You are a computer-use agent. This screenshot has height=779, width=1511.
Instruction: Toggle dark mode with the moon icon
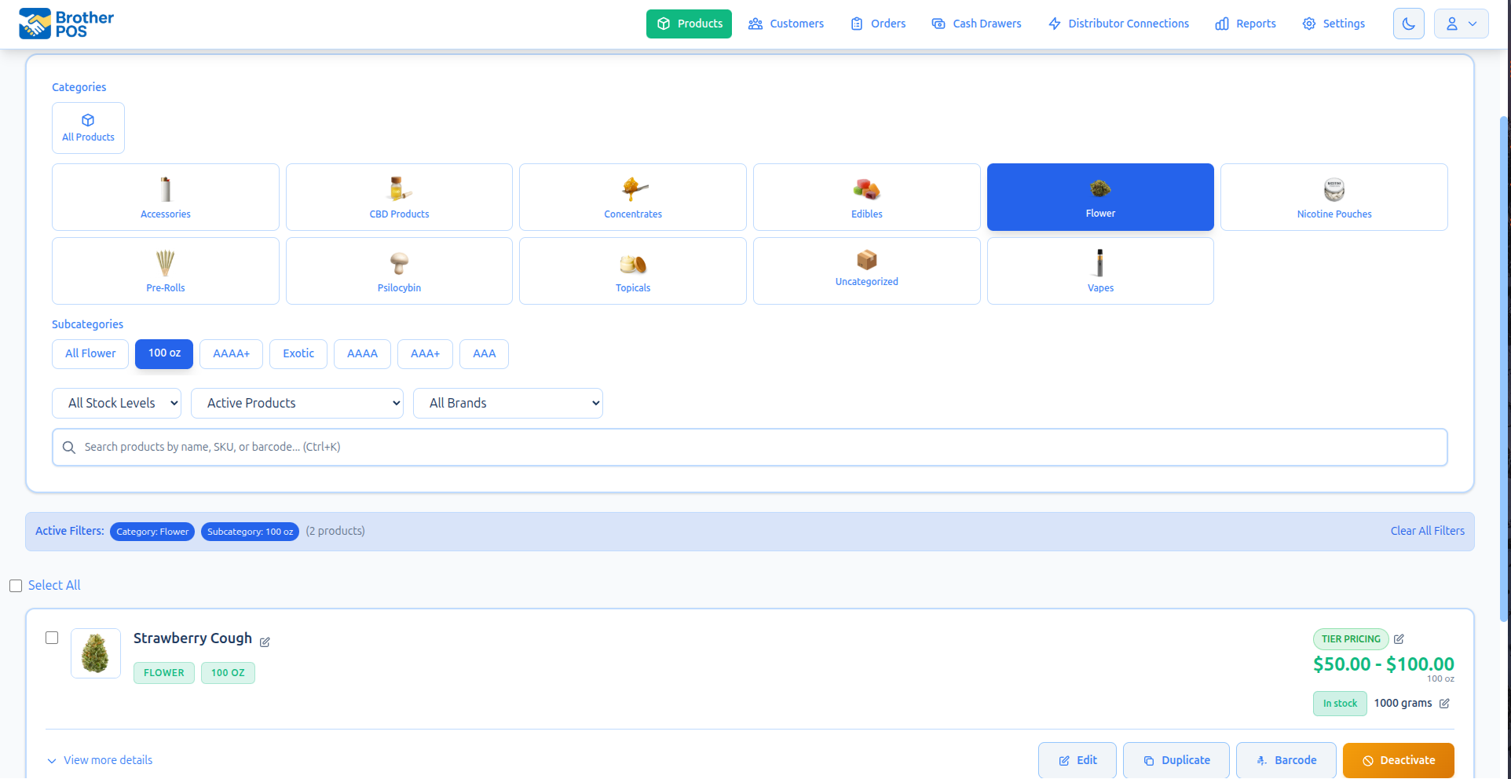tap(1408, 24)
